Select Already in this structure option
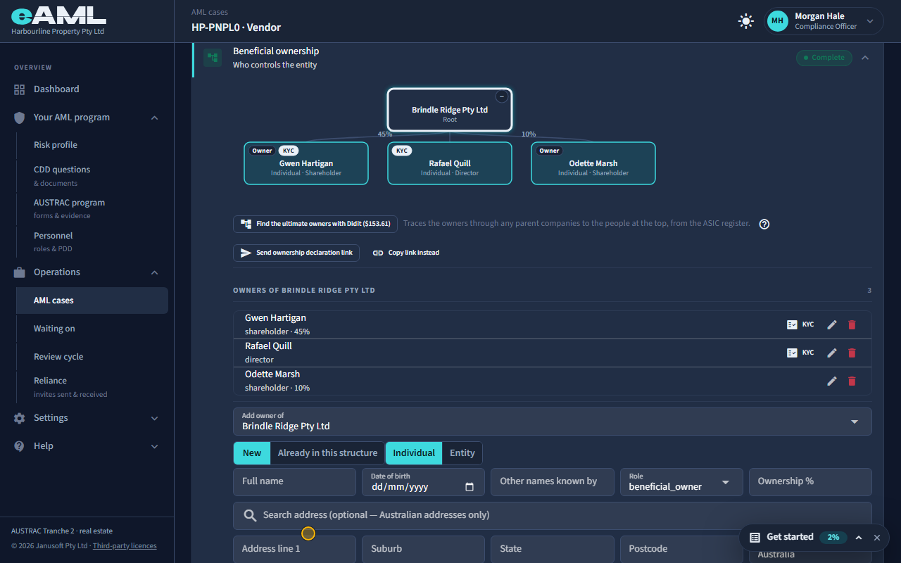 (327, 453)
